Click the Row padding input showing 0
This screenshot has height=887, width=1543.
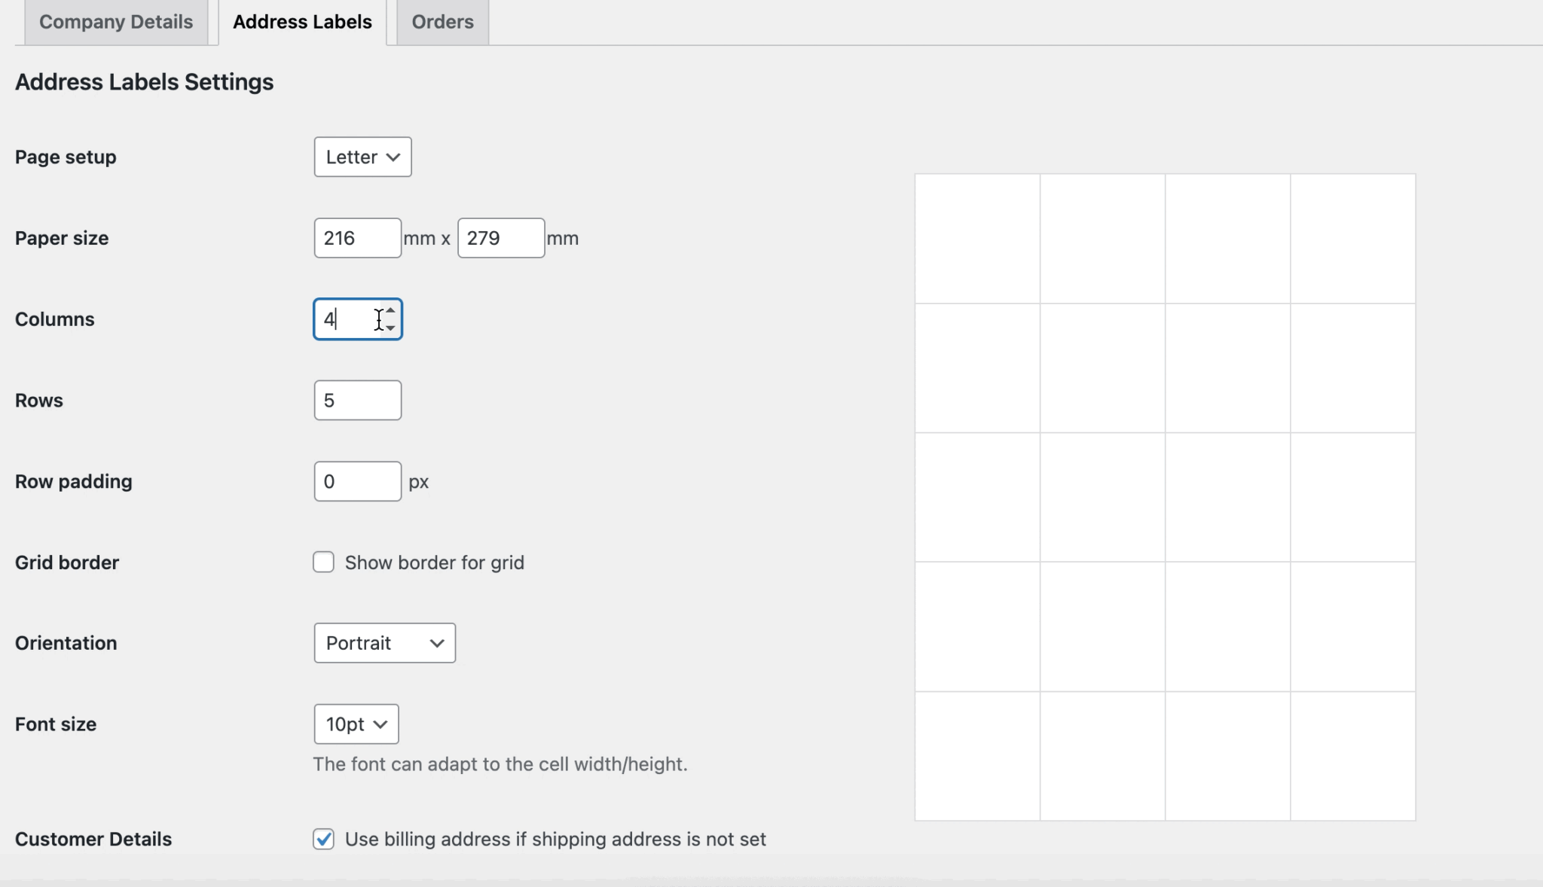click(x=356, y=481)
